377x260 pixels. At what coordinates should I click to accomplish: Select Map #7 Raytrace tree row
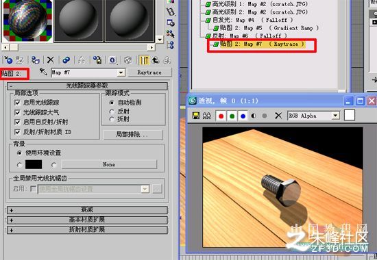click(260, 44)
